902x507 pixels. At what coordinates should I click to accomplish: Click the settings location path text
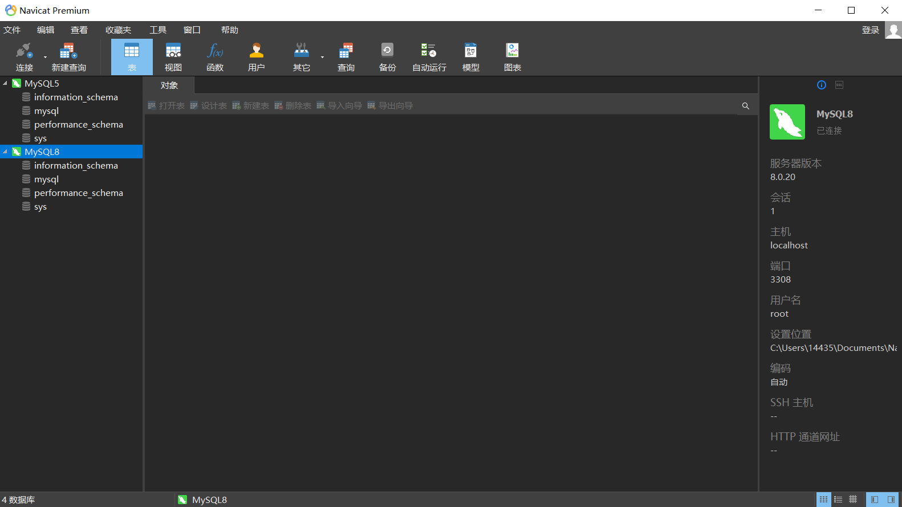click(834, 348)
